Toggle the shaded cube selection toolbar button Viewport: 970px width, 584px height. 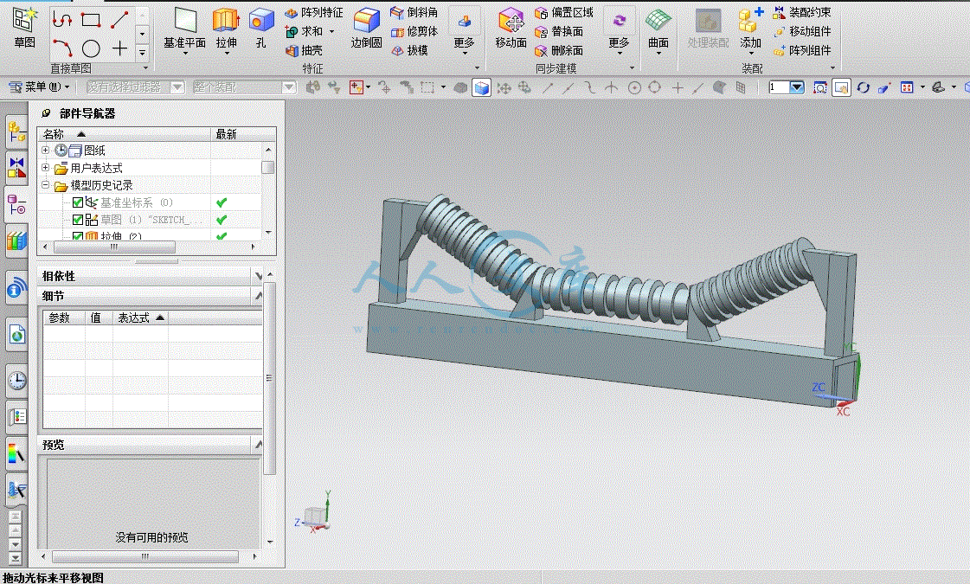point(481,88)
